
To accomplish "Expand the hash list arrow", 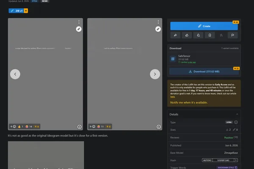I will [x=236, y=160].
